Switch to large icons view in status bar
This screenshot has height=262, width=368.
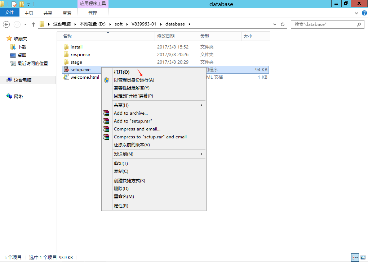click(363, 257)
